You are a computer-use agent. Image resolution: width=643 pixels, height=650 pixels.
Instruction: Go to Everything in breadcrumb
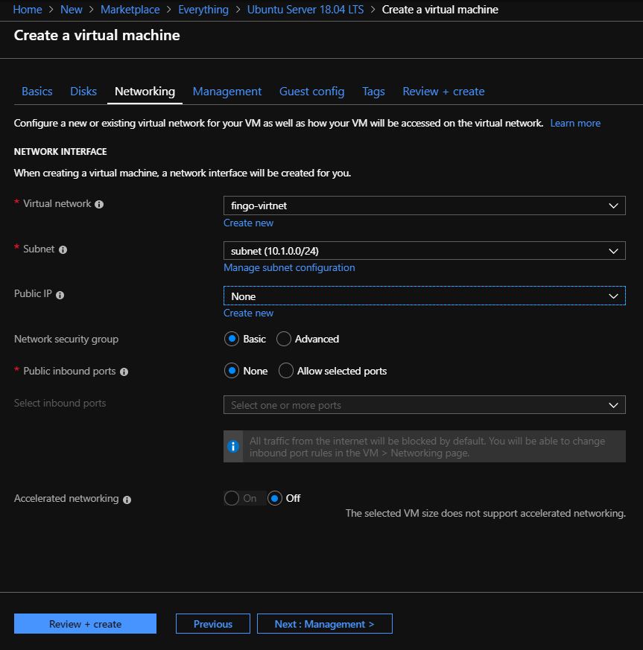(x=203, y=10)
